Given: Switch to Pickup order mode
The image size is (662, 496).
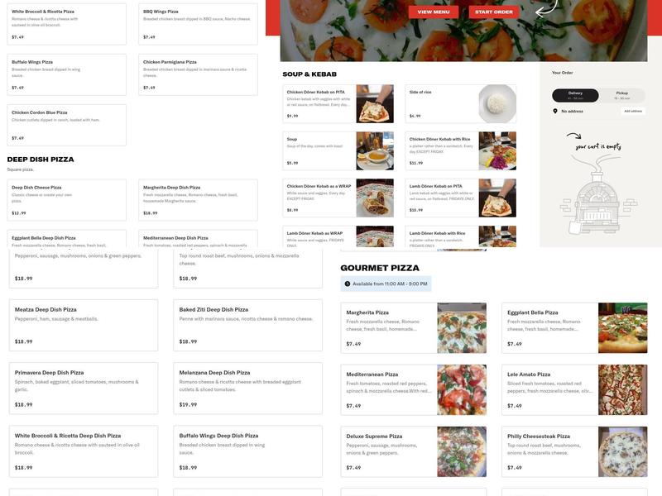Looking at the screenshot, I should [622, 95].
